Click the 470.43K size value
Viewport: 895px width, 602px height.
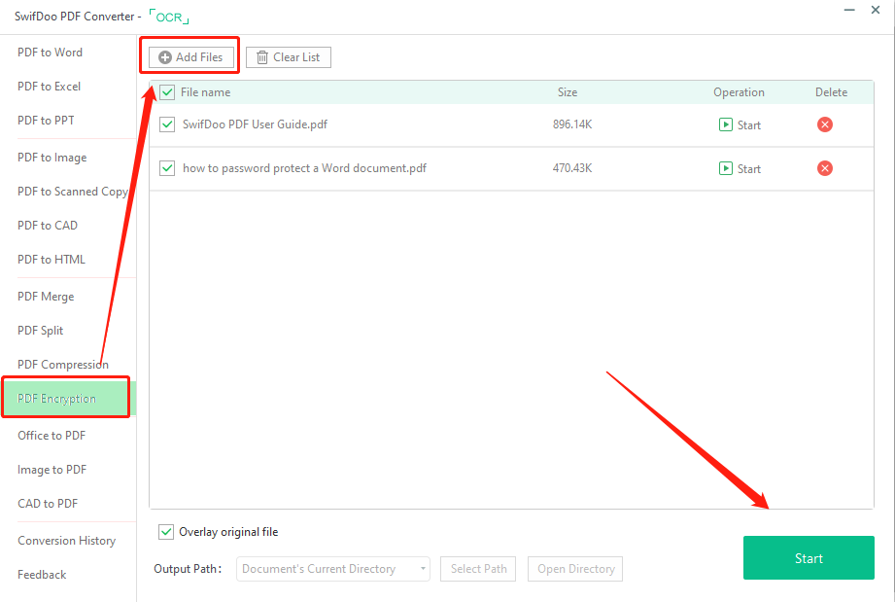[x=572, y=168]
